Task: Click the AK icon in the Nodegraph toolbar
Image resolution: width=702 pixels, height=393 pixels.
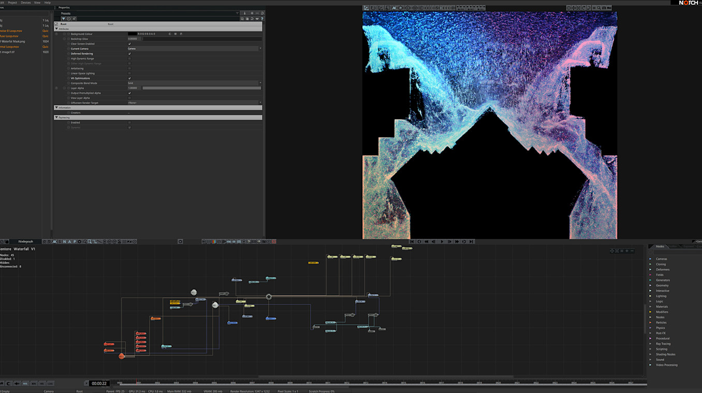Action: 54,241
